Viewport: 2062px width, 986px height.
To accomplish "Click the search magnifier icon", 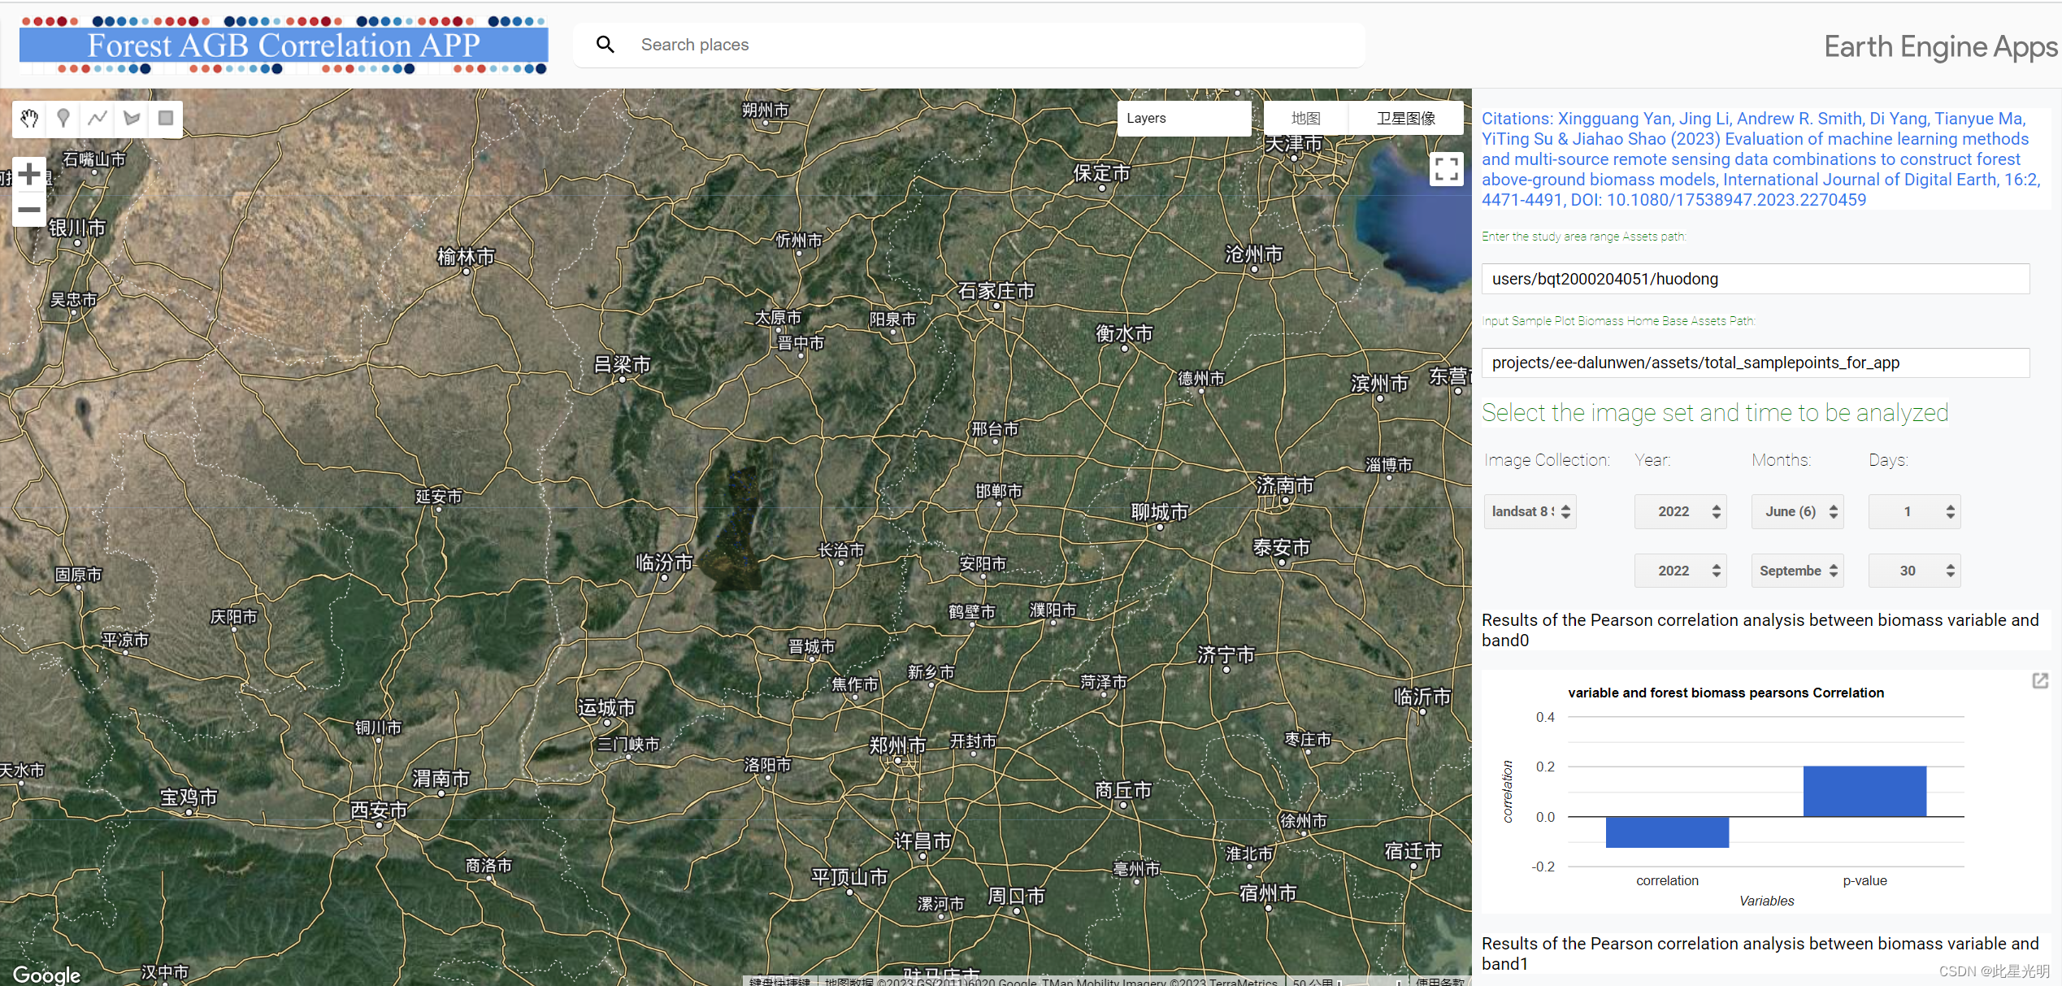I will pyautogui.click(x=605, y=45).
